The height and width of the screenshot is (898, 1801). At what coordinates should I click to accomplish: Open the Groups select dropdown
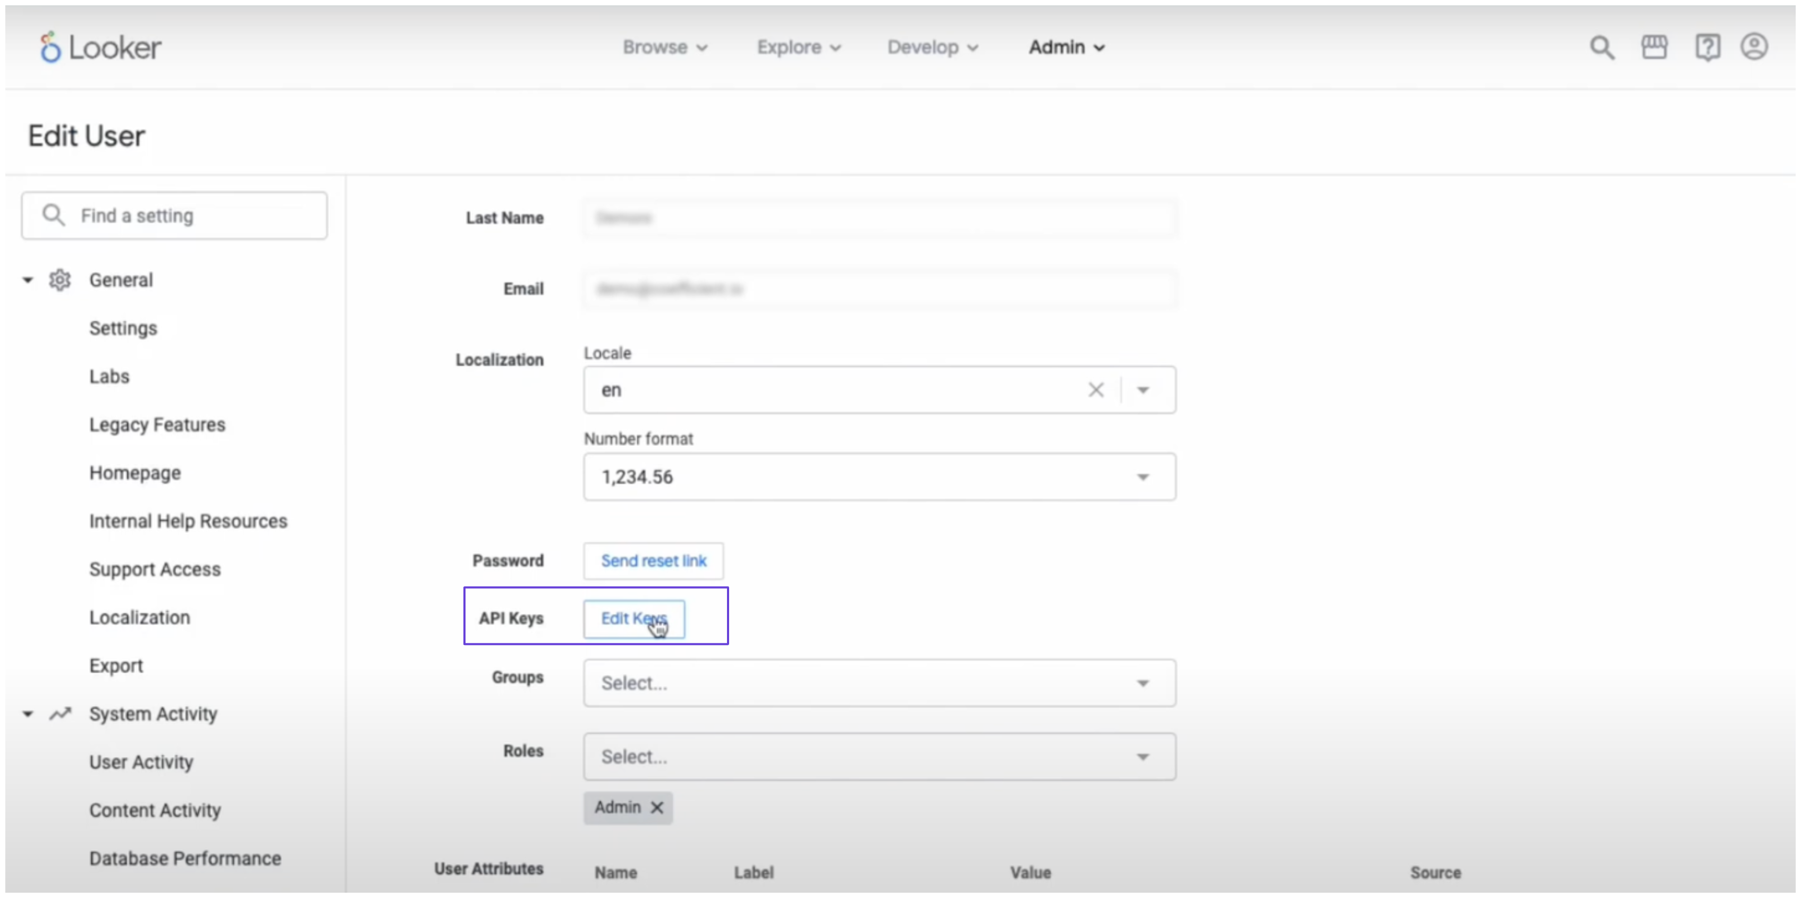point(879,683)
